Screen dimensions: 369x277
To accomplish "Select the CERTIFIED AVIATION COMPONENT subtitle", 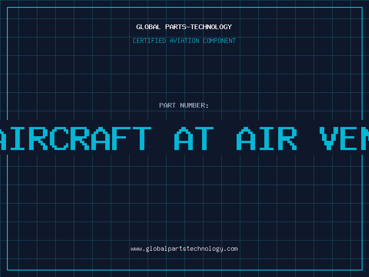I will pyautogui.click(x=184, y=41).
